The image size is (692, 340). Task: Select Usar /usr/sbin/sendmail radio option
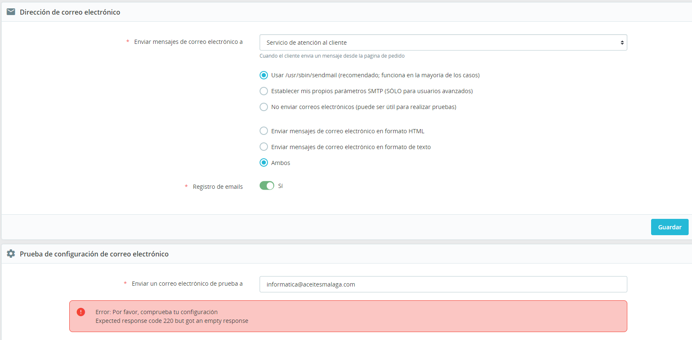tap(264, 75)
